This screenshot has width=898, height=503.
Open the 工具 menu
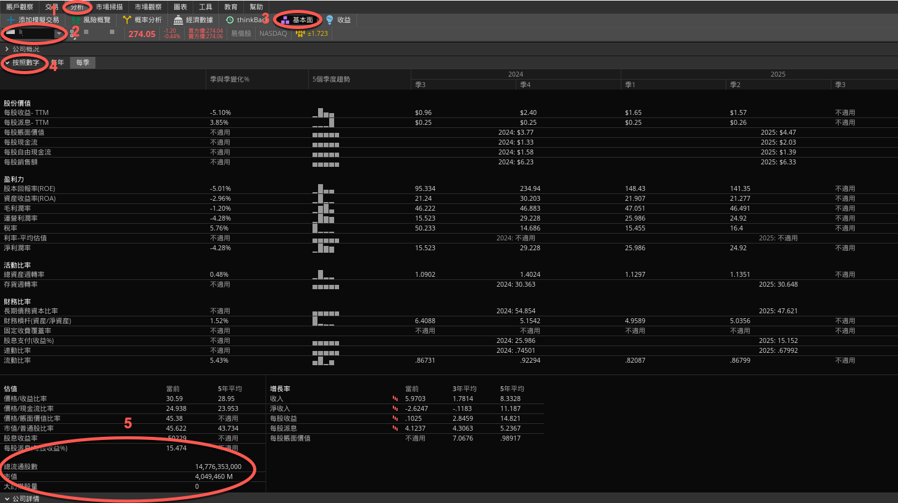click(205, 7)
